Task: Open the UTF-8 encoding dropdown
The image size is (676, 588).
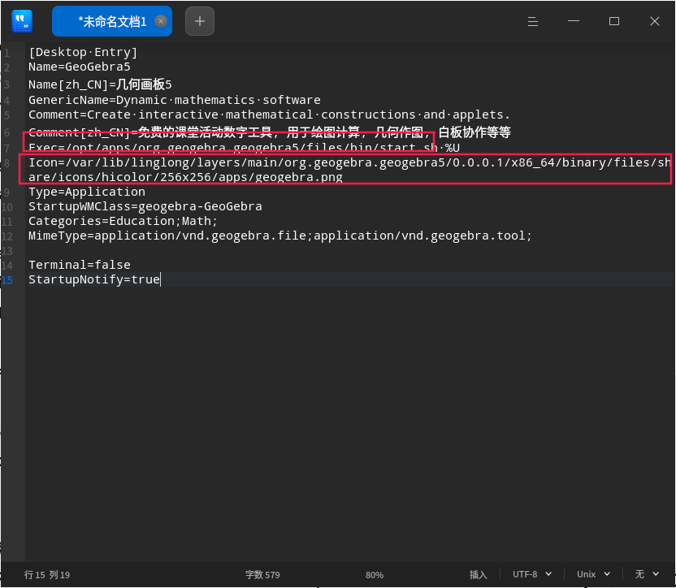Action: (532, 574)
